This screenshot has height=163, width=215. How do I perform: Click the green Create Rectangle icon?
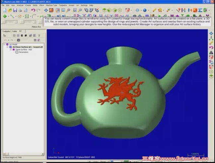tap(27, 17)
